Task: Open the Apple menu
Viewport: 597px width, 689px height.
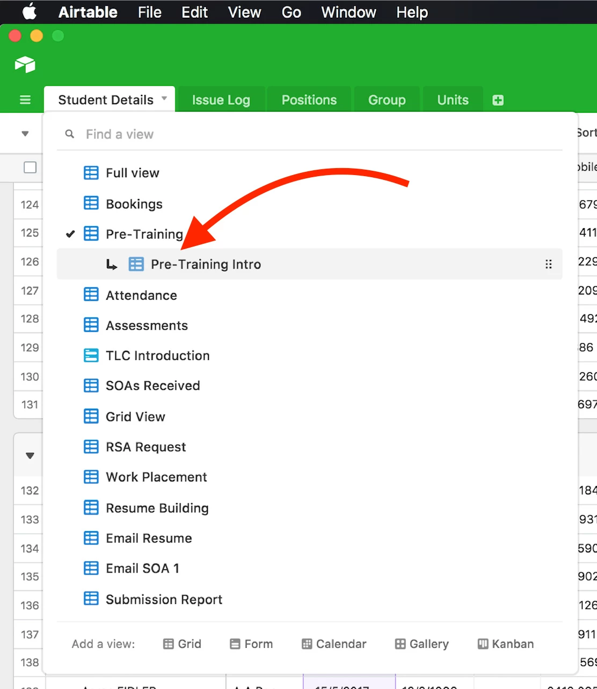Action: click(30, 11)
